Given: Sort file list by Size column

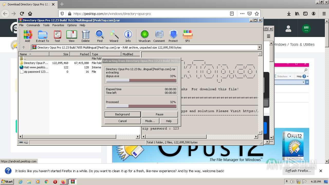Looking at the screenshot, I should coord(59,54).
